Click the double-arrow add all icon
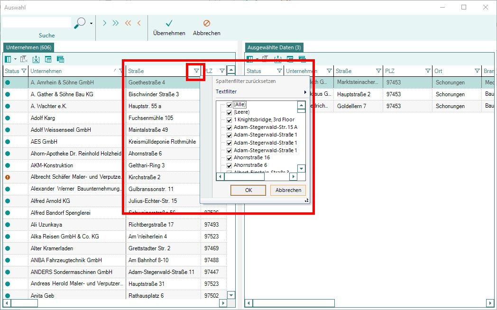This screenshot has height=310, width=497. pos(115,23)
